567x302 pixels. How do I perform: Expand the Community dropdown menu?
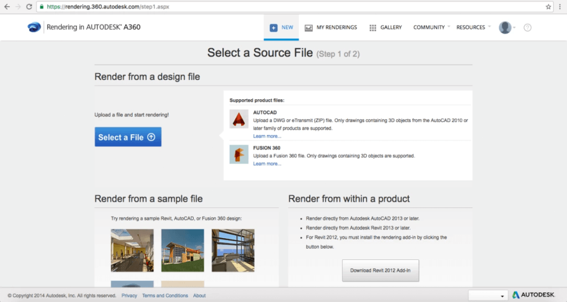[x=431, y=28]
